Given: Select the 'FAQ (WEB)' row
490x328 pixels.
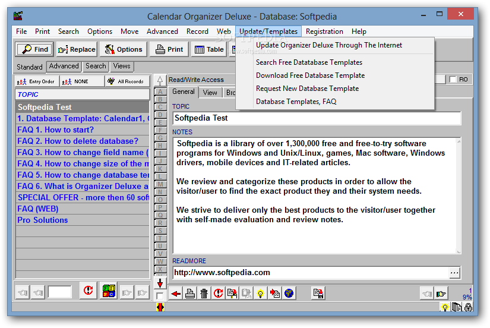Looking at the screenshot, I should pos(83,209).
